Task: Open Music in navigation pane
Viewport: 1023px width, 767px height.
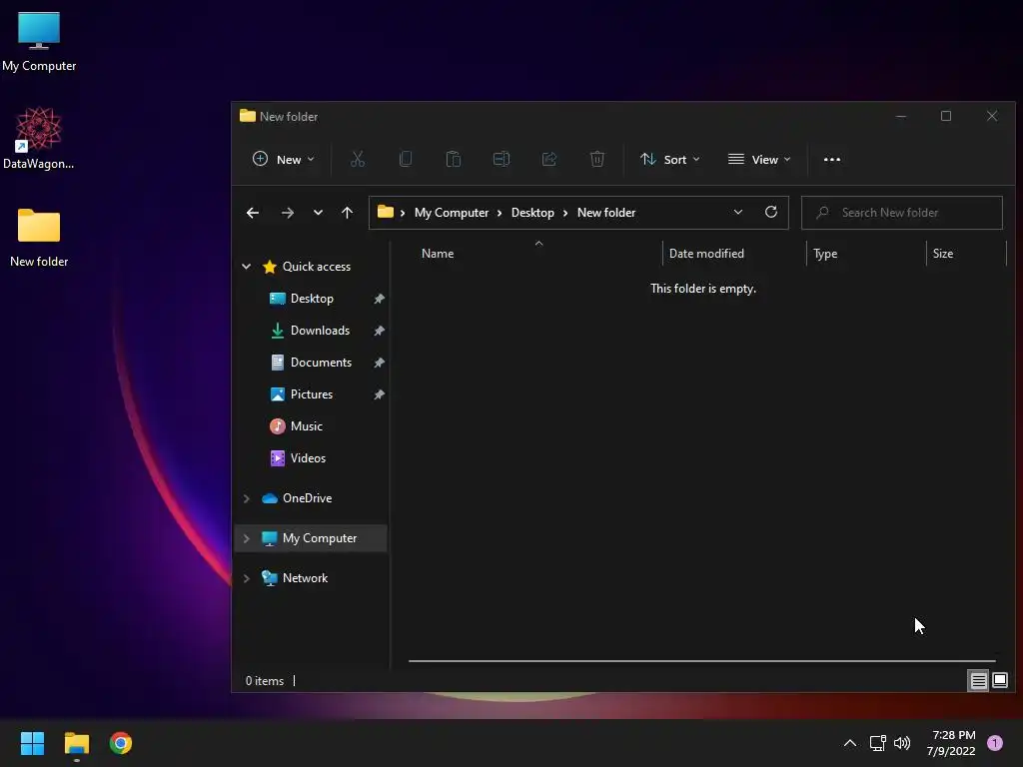Action: click(x=306, y=426)
